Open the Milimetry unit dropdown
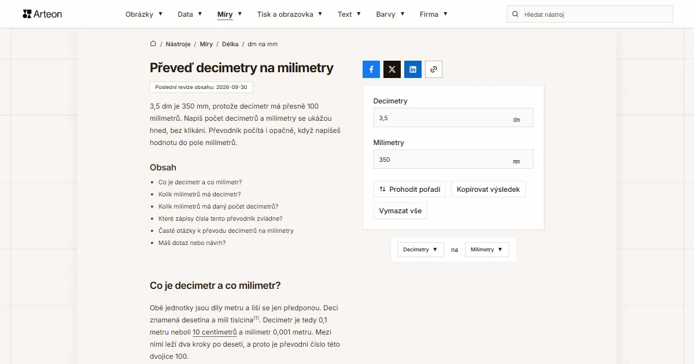Screen dimensions: 694x364 point(487,250)
